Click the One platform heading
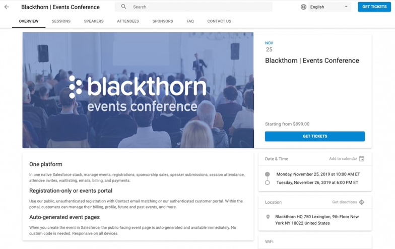Screen dimensions: 395x249 click(x=46, y=164)
